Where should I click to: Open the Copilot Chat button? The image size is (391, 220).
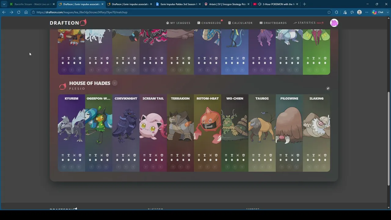(378, 12)
